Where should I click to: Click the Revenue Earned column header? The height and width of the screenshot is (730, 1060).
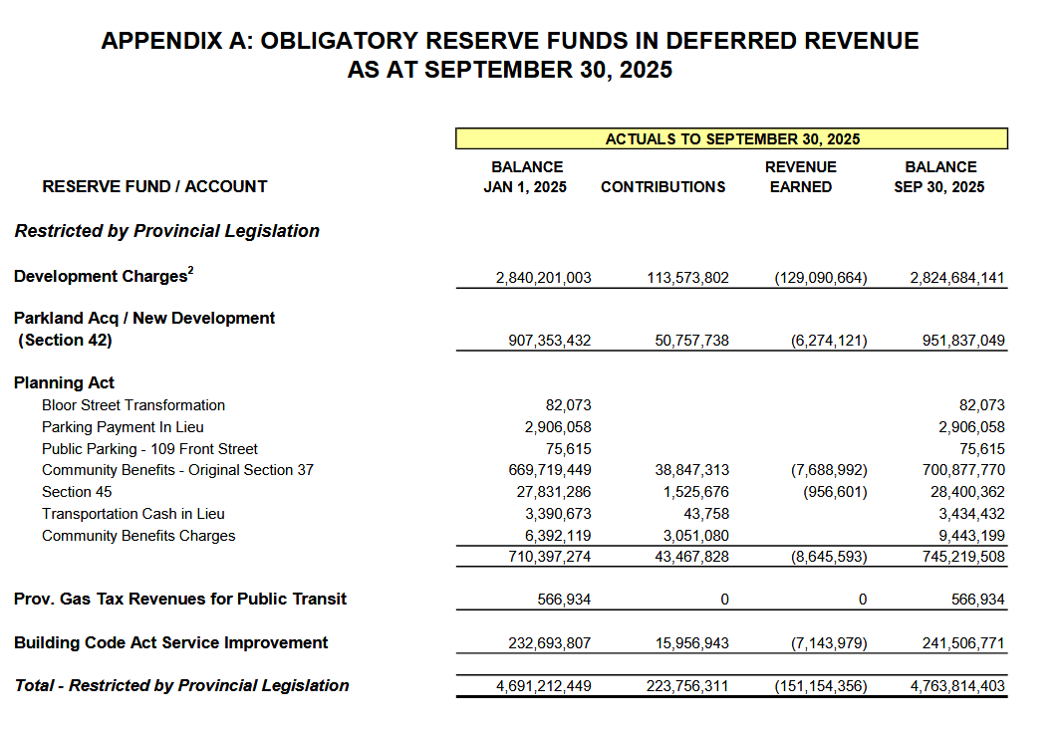coord(800,176)
